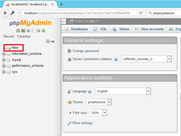
Task: Click the link with main panel chain icon
Action: pyautogui.click(x=53, y=42)
